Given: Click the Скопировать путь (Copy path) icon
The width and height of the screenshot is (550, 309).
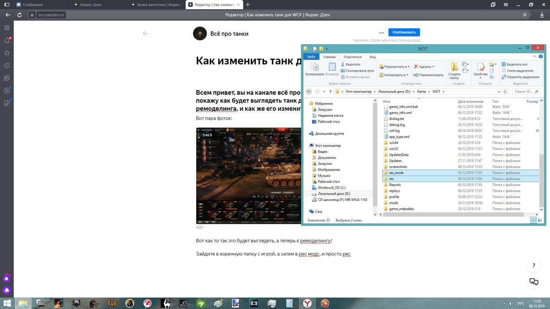Looking at the screenshot, I should [x=342, y=70].
